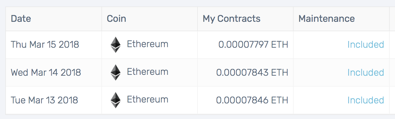The width and height of the screenshot is (395, 119).
Task: Open the Included link for Mar 13
Action: (x=366, y=100)
